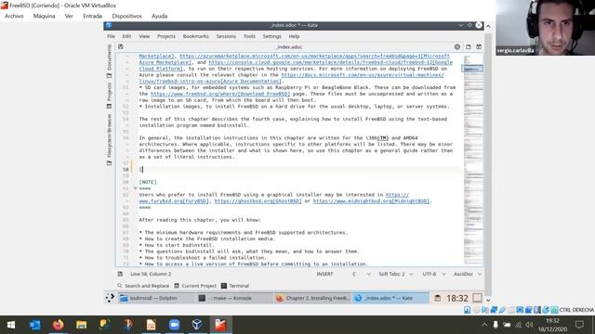Open the Filesystem Browser side panel
The image size is (595, 334).
(110, 139)
